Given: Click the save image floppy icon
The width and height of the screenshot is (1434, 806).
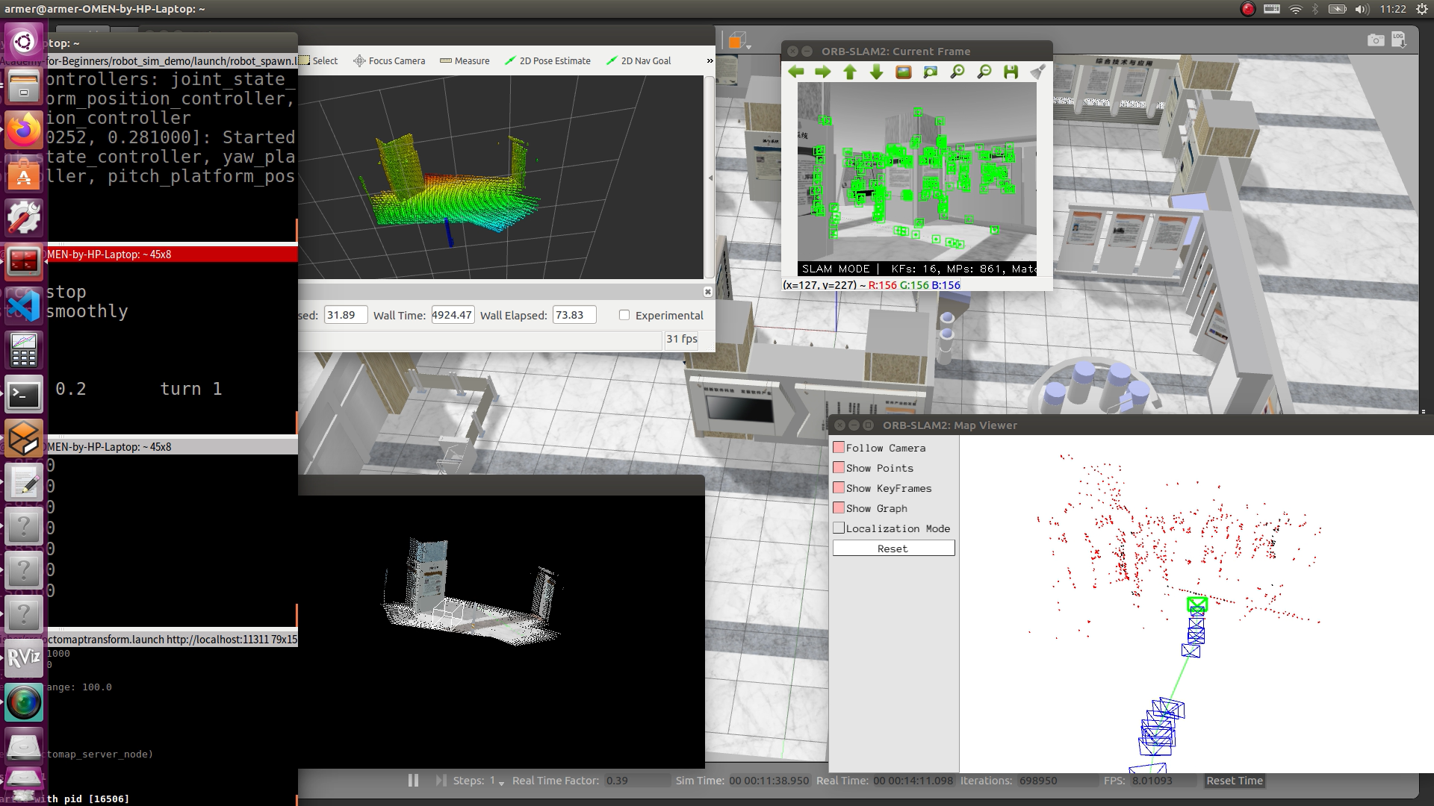Looking at the screenshot, I should tap(1011, 72).
